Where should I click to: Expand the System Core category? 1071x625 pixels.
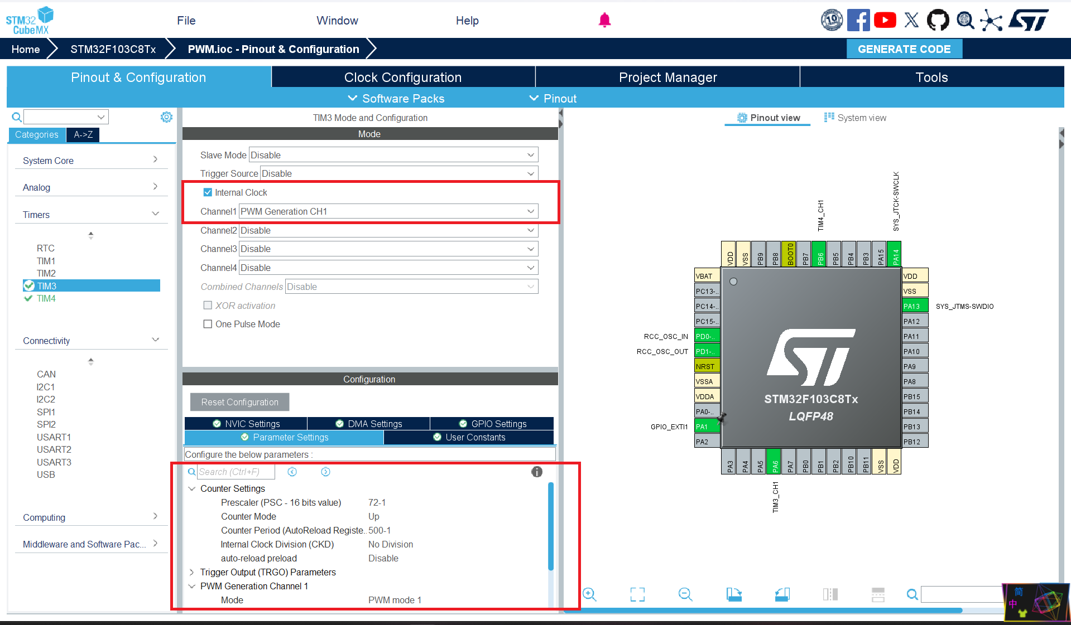[91, 161]
